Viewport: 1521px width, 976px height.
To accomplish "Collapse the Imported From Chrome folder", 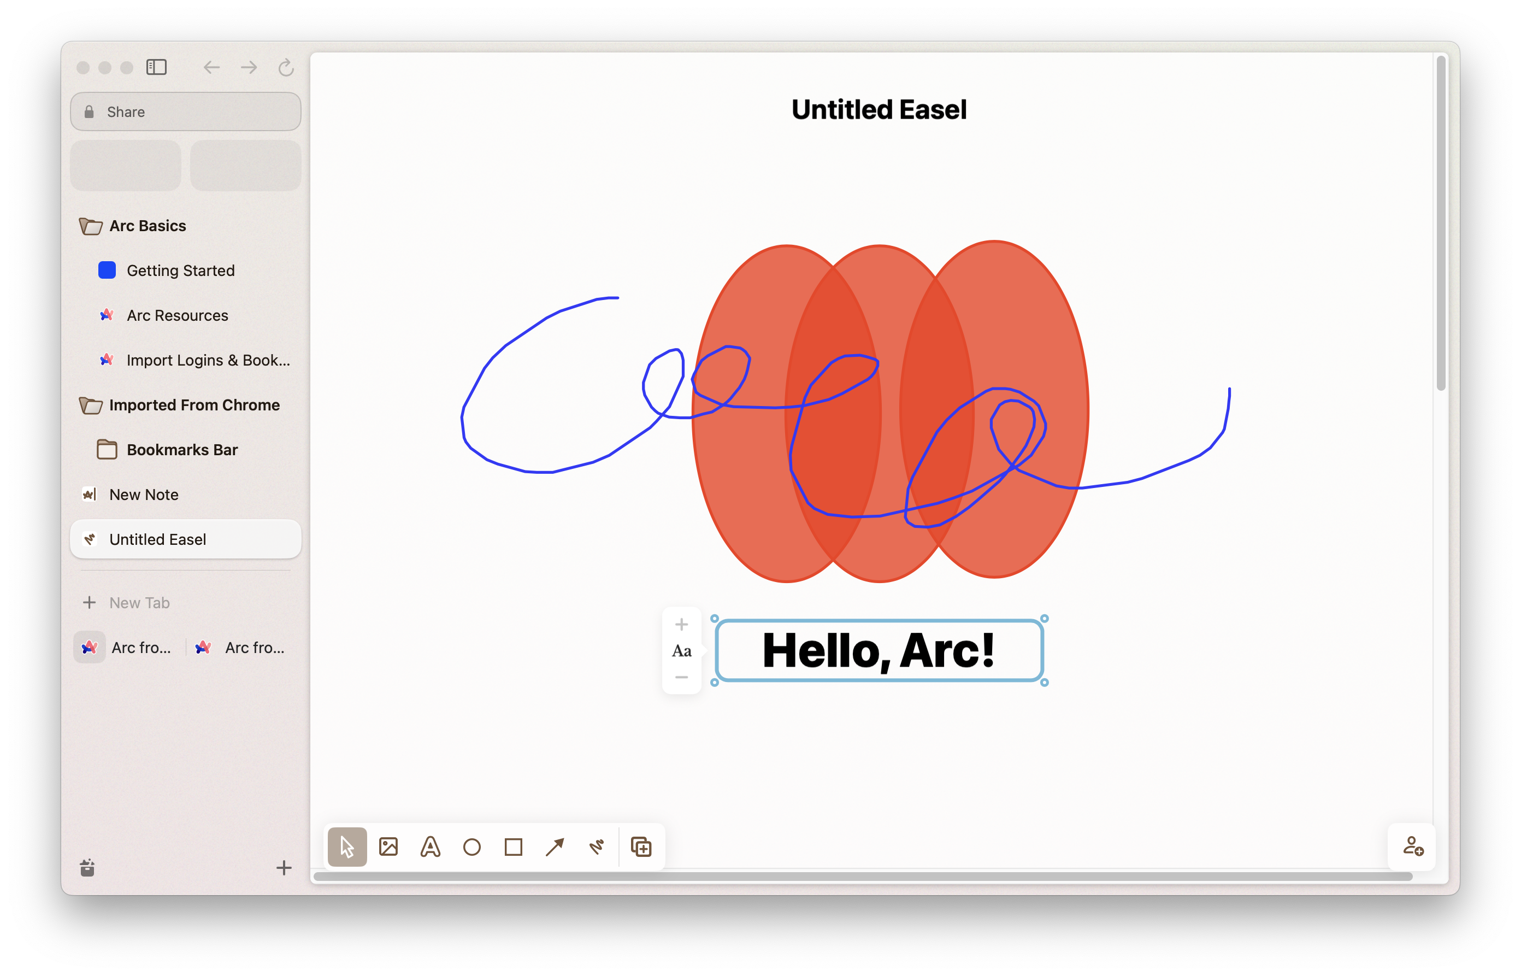I will point(193,405).
